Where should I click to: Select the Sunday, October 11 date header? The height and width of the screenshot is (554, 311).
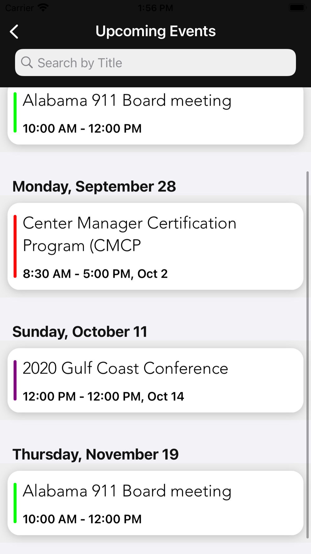[x=80, y=332]
